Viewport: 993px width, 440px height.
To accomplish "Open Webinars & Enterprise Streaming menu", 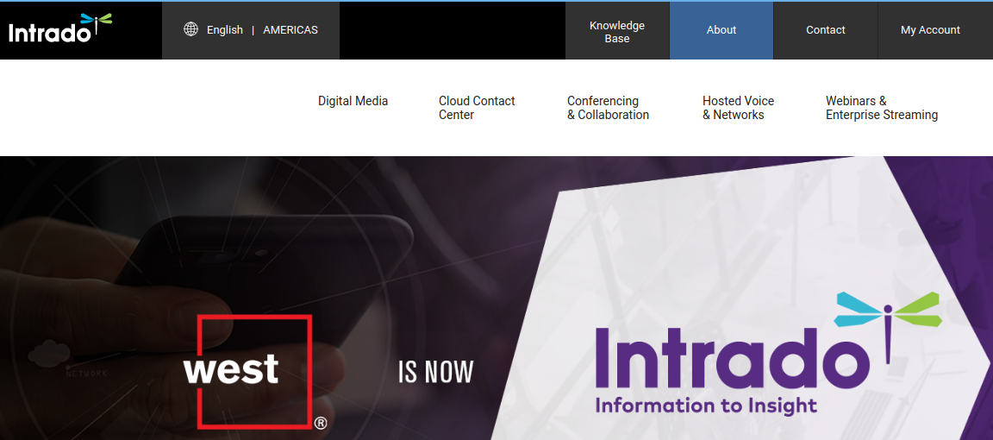I will pyautogui.click(x=882, y=108).
